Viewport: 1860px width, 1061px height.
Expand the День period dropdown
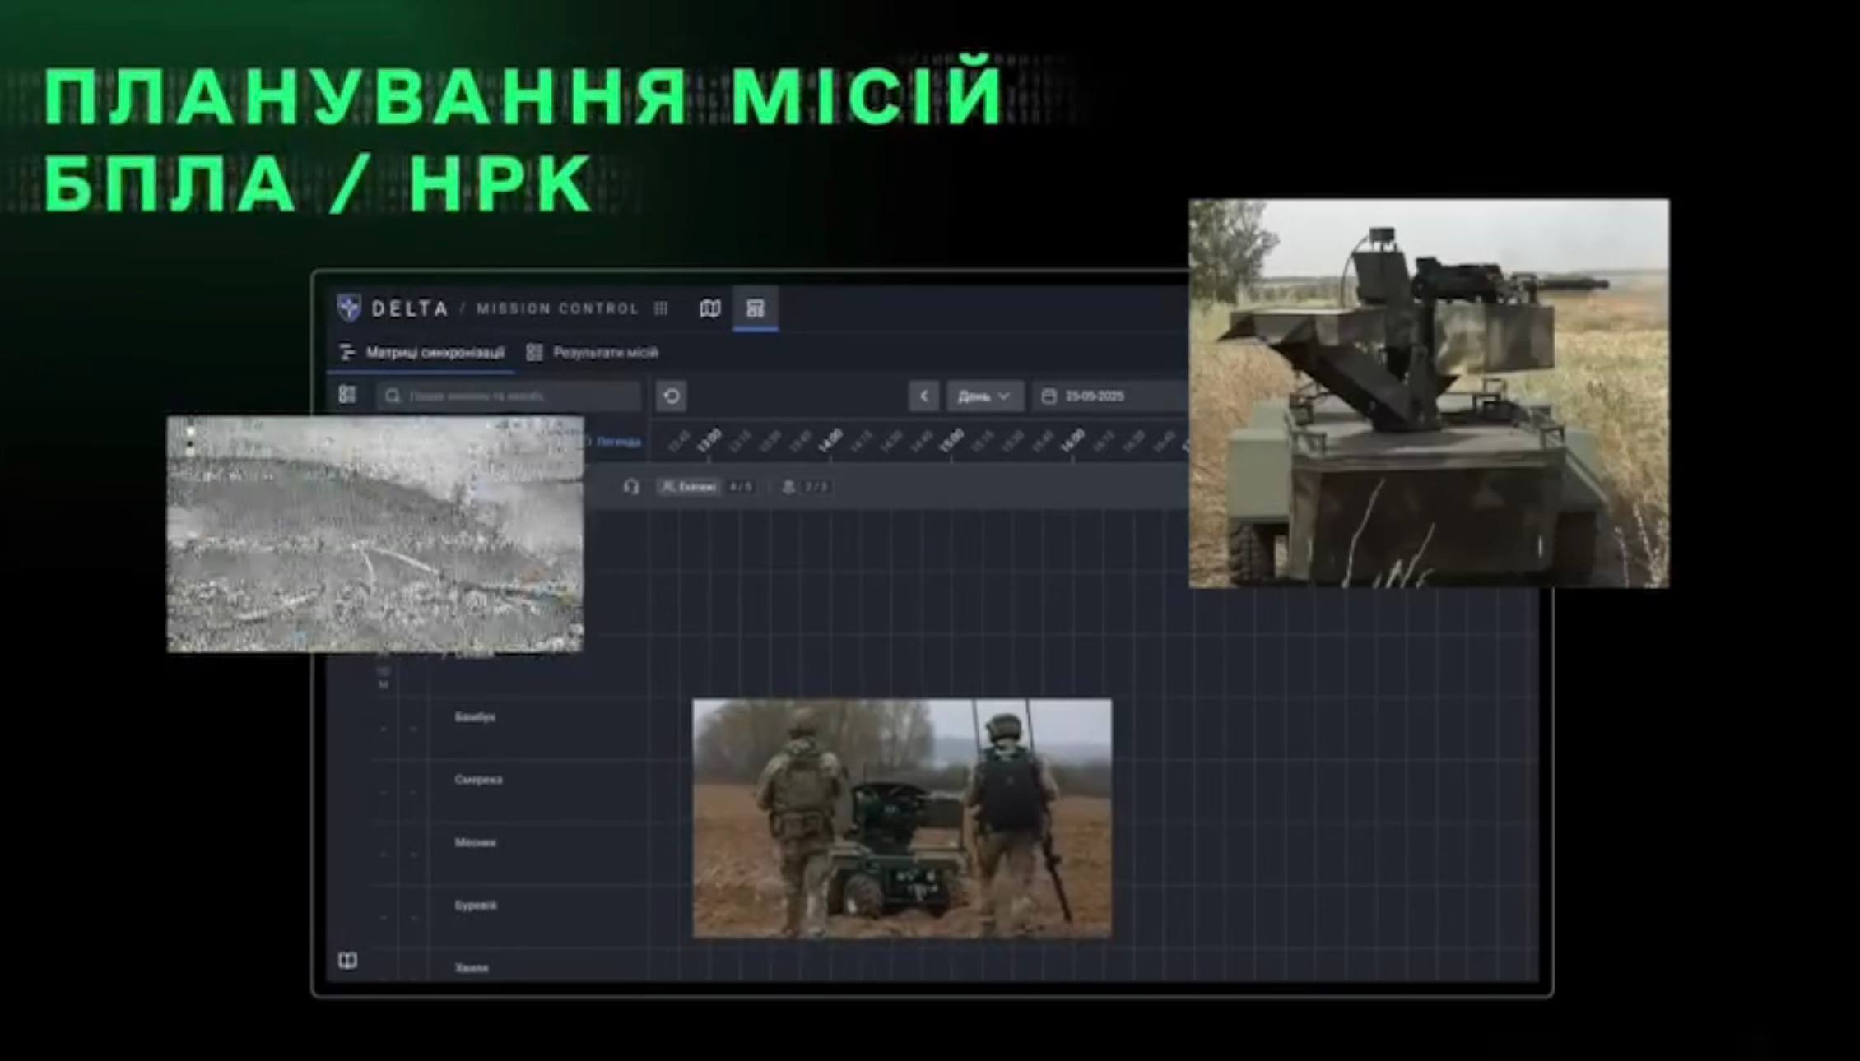(983, 396)
